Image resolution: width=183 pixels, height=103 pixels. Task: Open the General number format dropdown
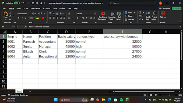tap(95, 14)
